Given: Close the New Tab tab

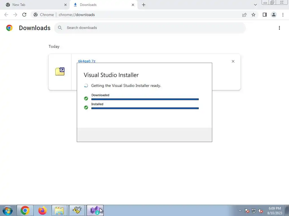Looking at the screenshot, I should point(65,5).
